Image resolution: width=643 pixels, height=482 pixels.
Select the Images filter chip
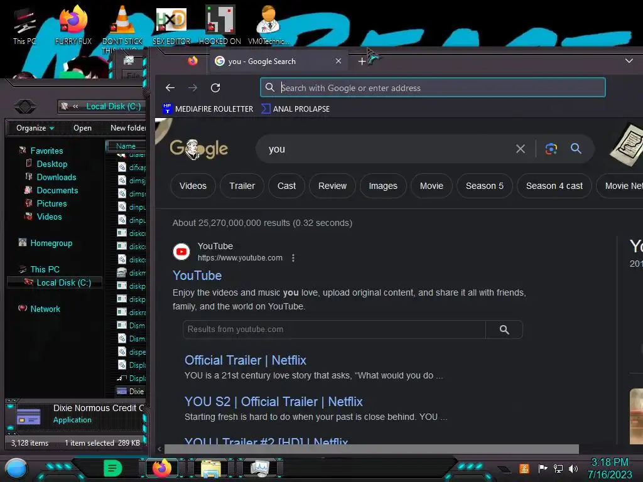tap(383, 186)
